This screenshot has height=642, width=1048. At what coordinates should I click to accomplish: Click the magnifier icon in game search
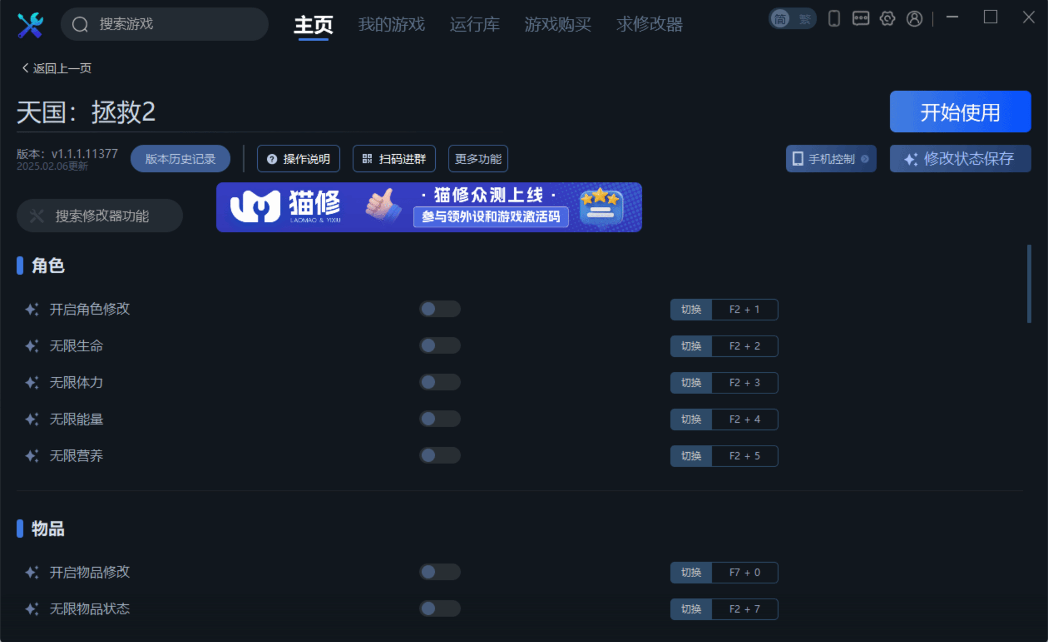click(80, 24)
